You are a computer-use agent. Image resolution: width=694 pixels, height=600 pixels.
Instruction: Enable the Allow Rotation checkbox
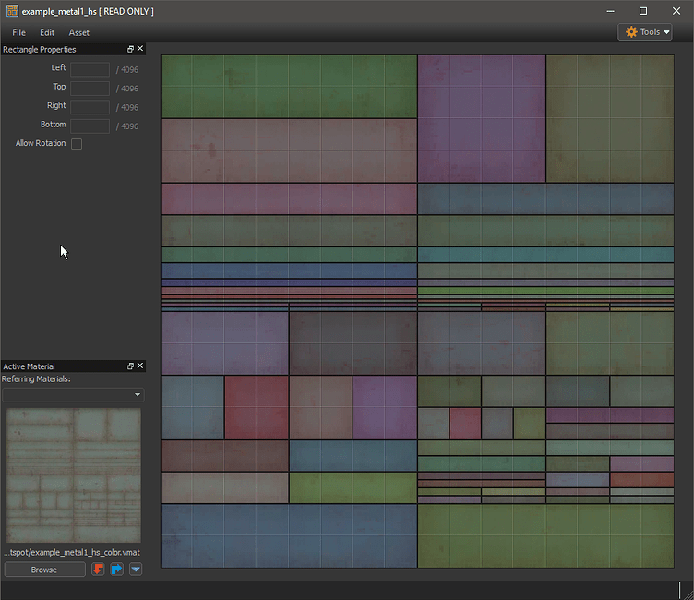[x=77, y=144]
